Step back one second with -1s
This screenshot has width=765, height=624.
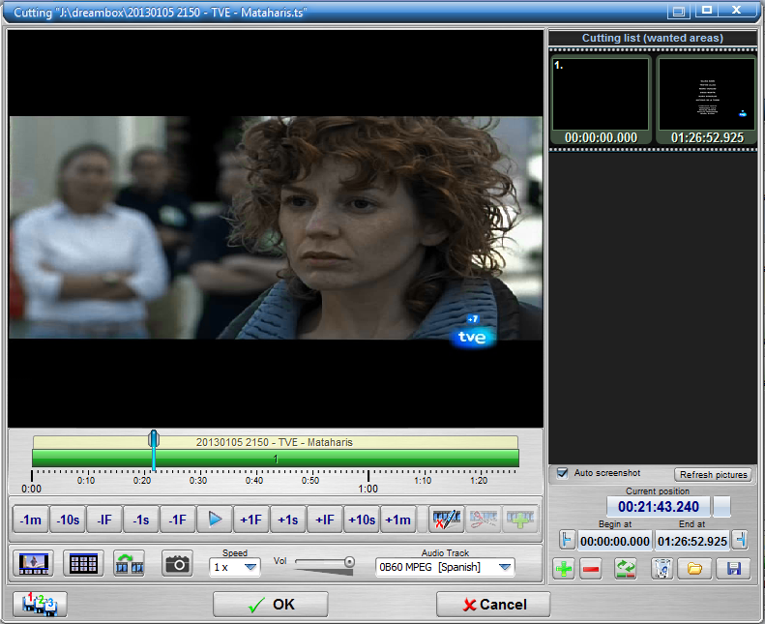pos(141,520)
